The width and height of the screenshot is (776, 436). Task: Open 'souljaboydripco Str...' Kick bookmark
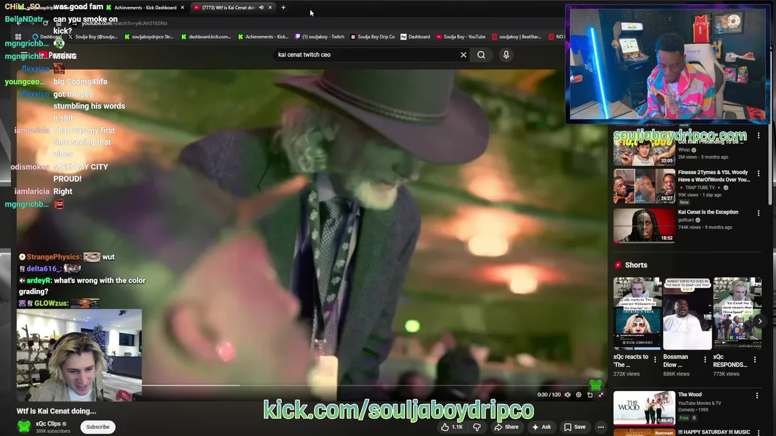coord(149,36)
